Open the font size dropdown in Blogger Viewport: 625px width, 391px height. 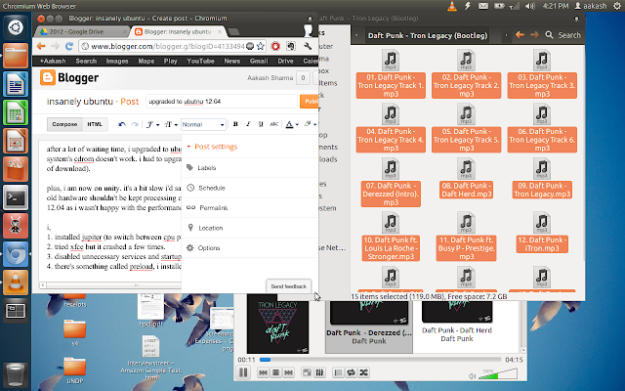[x=171, y=124]
